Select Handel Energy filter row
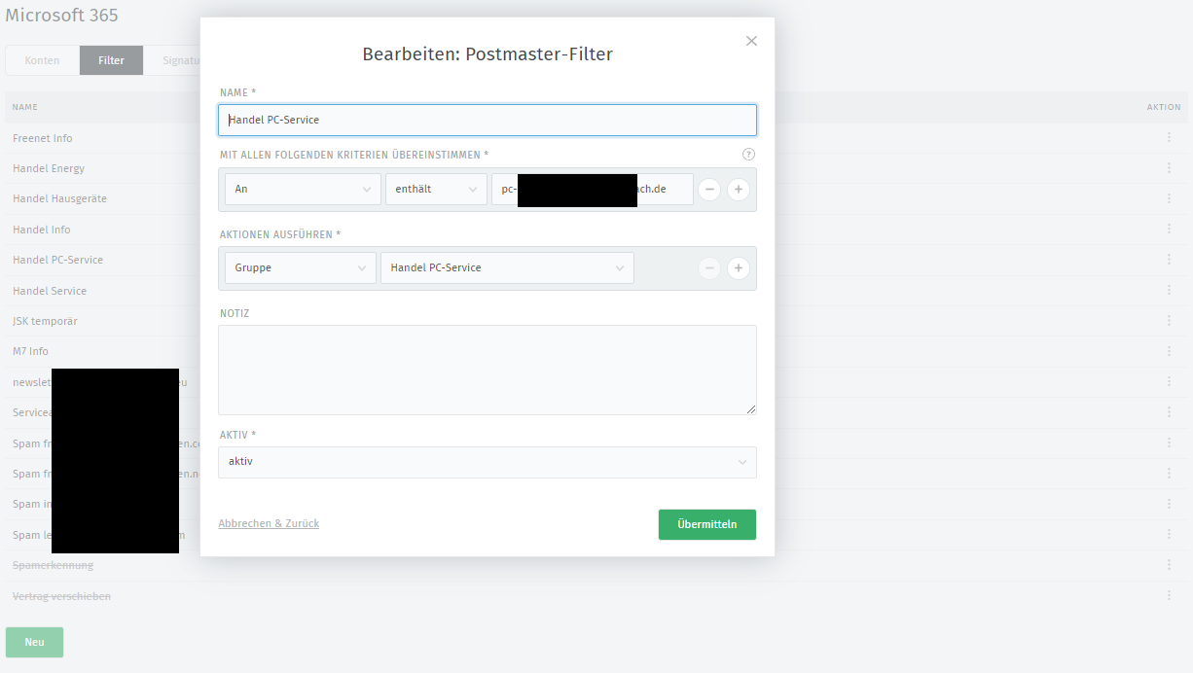1193x673 pixels. 49,168
